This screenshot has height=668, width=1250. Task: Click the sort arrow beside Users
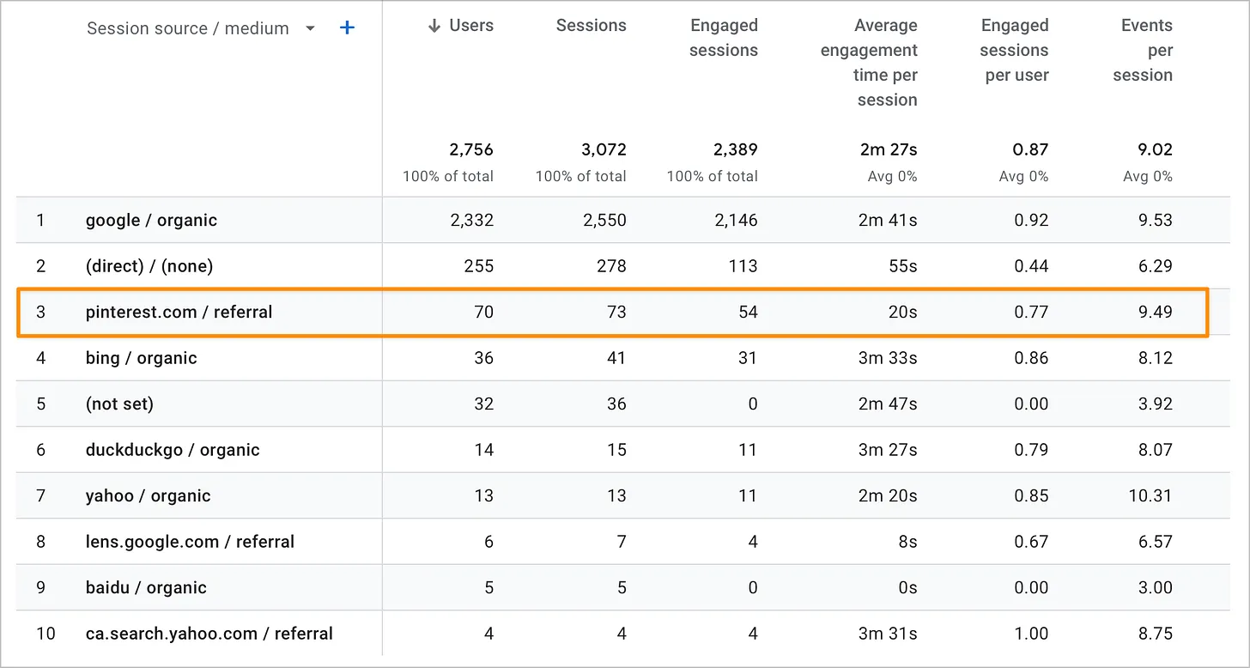click(x=434, y=26)
